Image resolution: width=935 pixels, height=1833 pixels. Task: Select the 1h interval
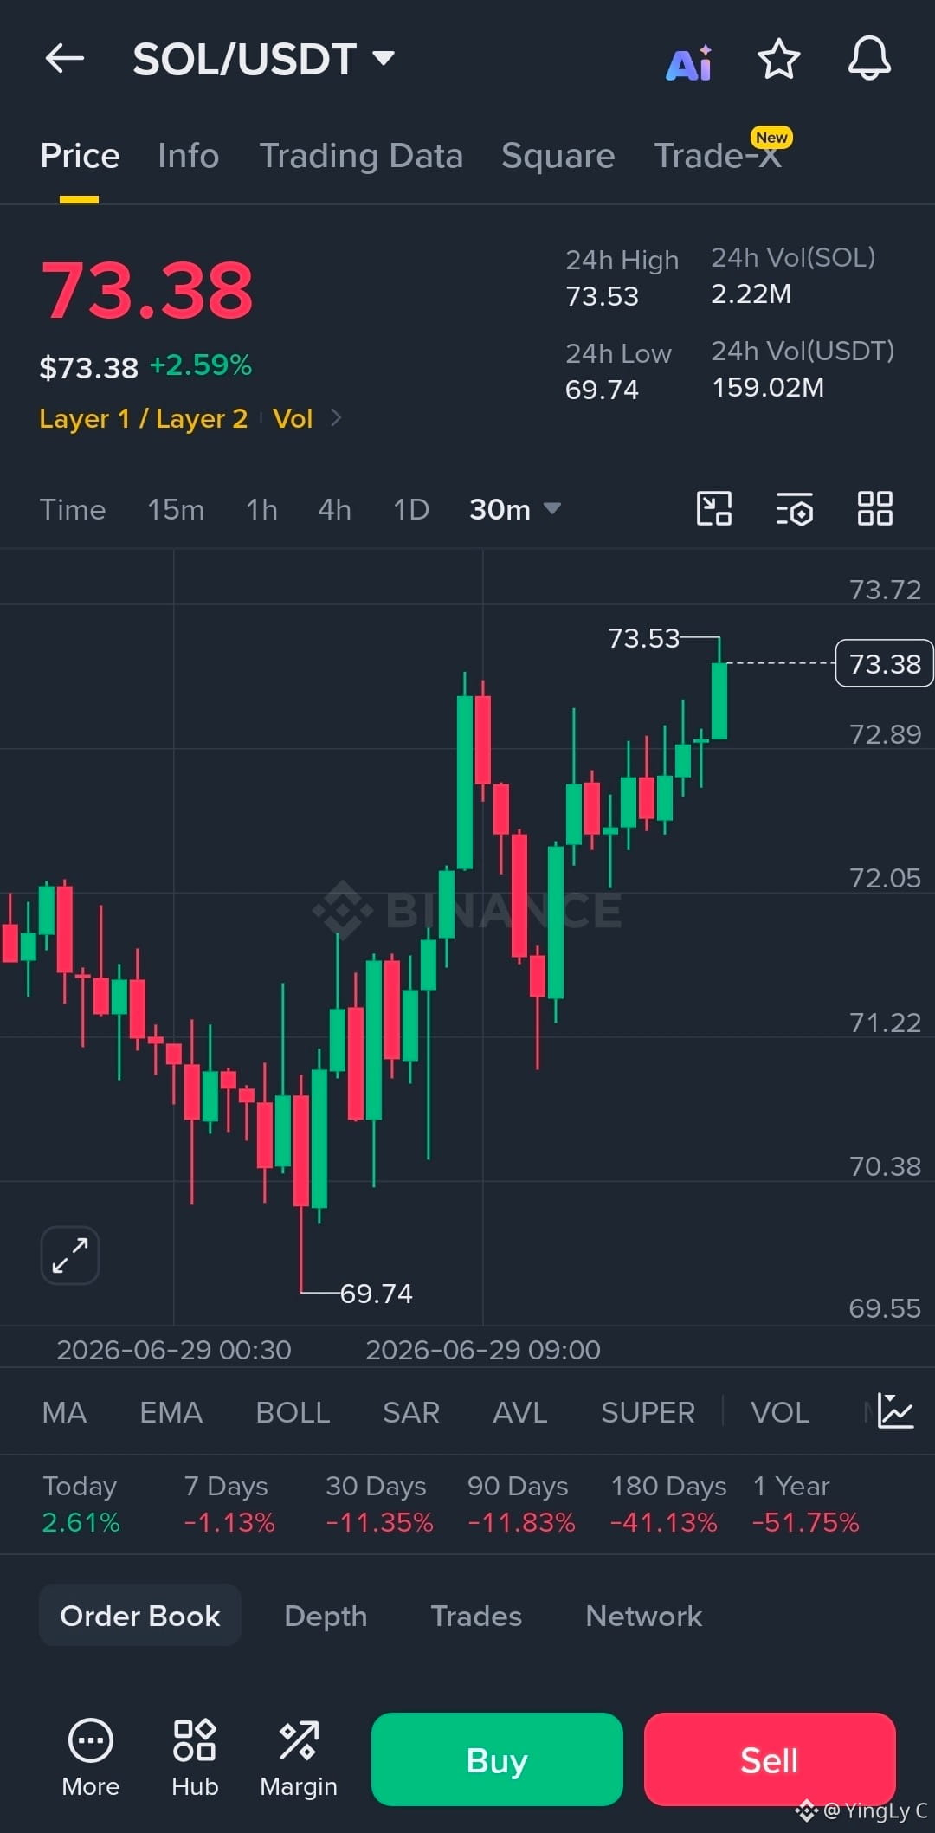pos(261,509)
